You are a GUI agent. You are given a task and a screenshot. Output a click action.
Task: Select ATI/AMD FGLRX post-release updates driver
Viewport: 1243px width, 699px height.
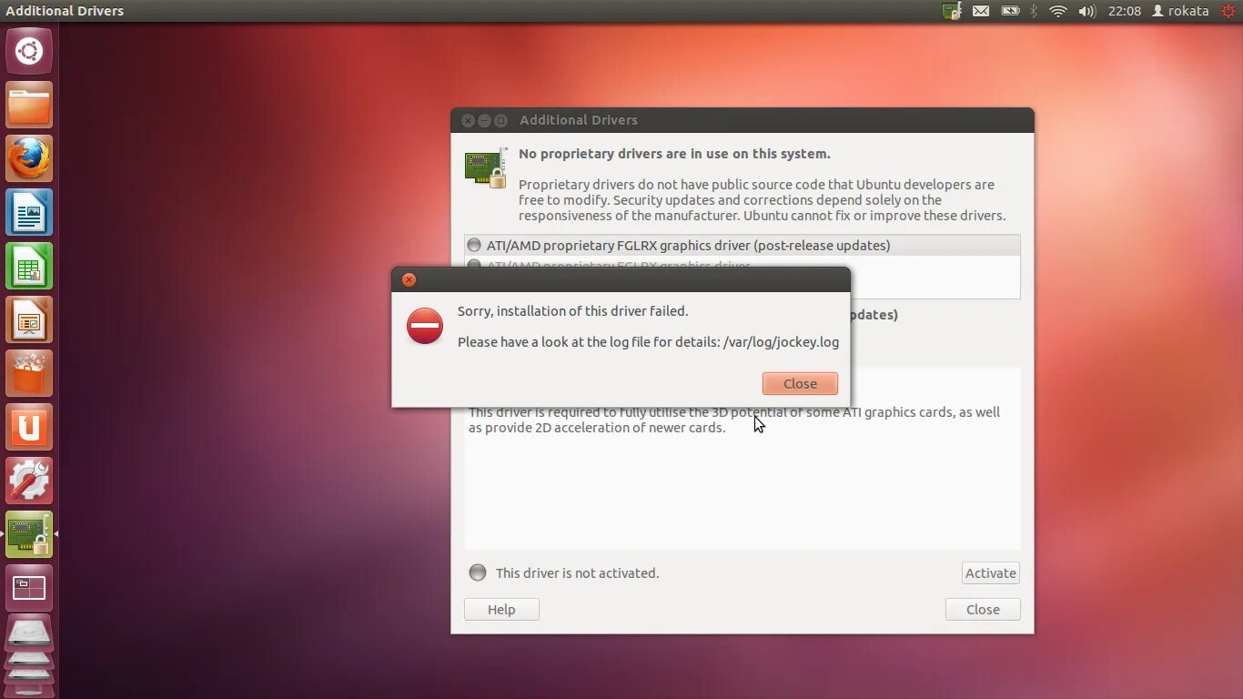742,245
